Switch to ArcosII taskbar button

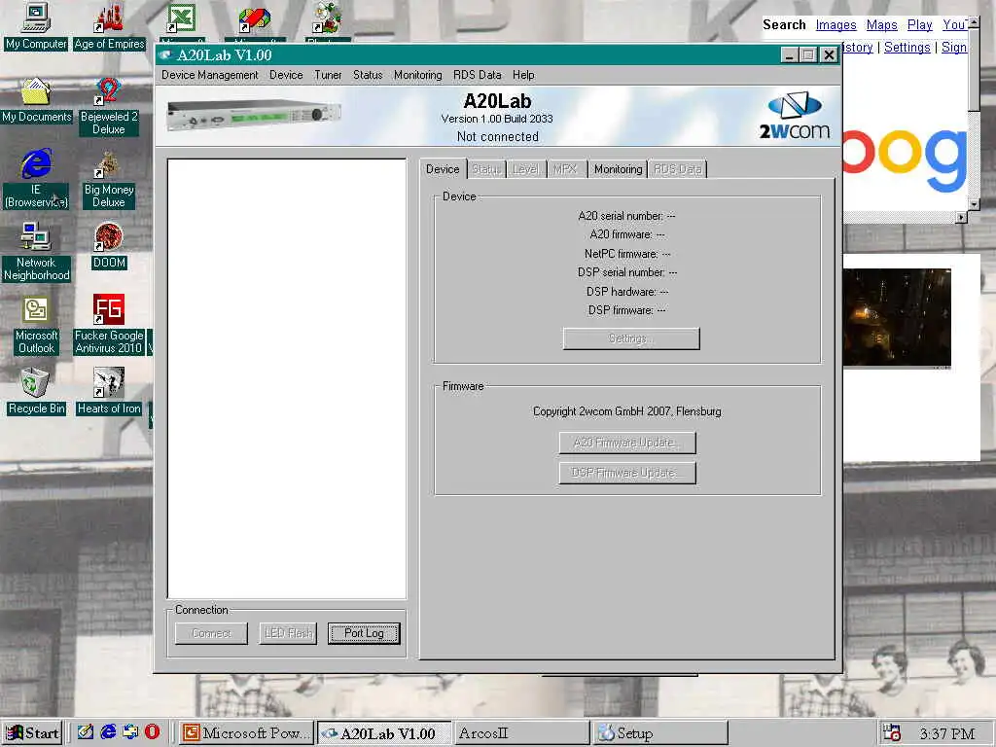(x=521, y=733)
